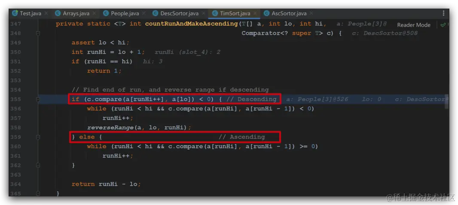Click the green checkmark inspections icon
Screen dimensions: 458x205
[443, 25]
